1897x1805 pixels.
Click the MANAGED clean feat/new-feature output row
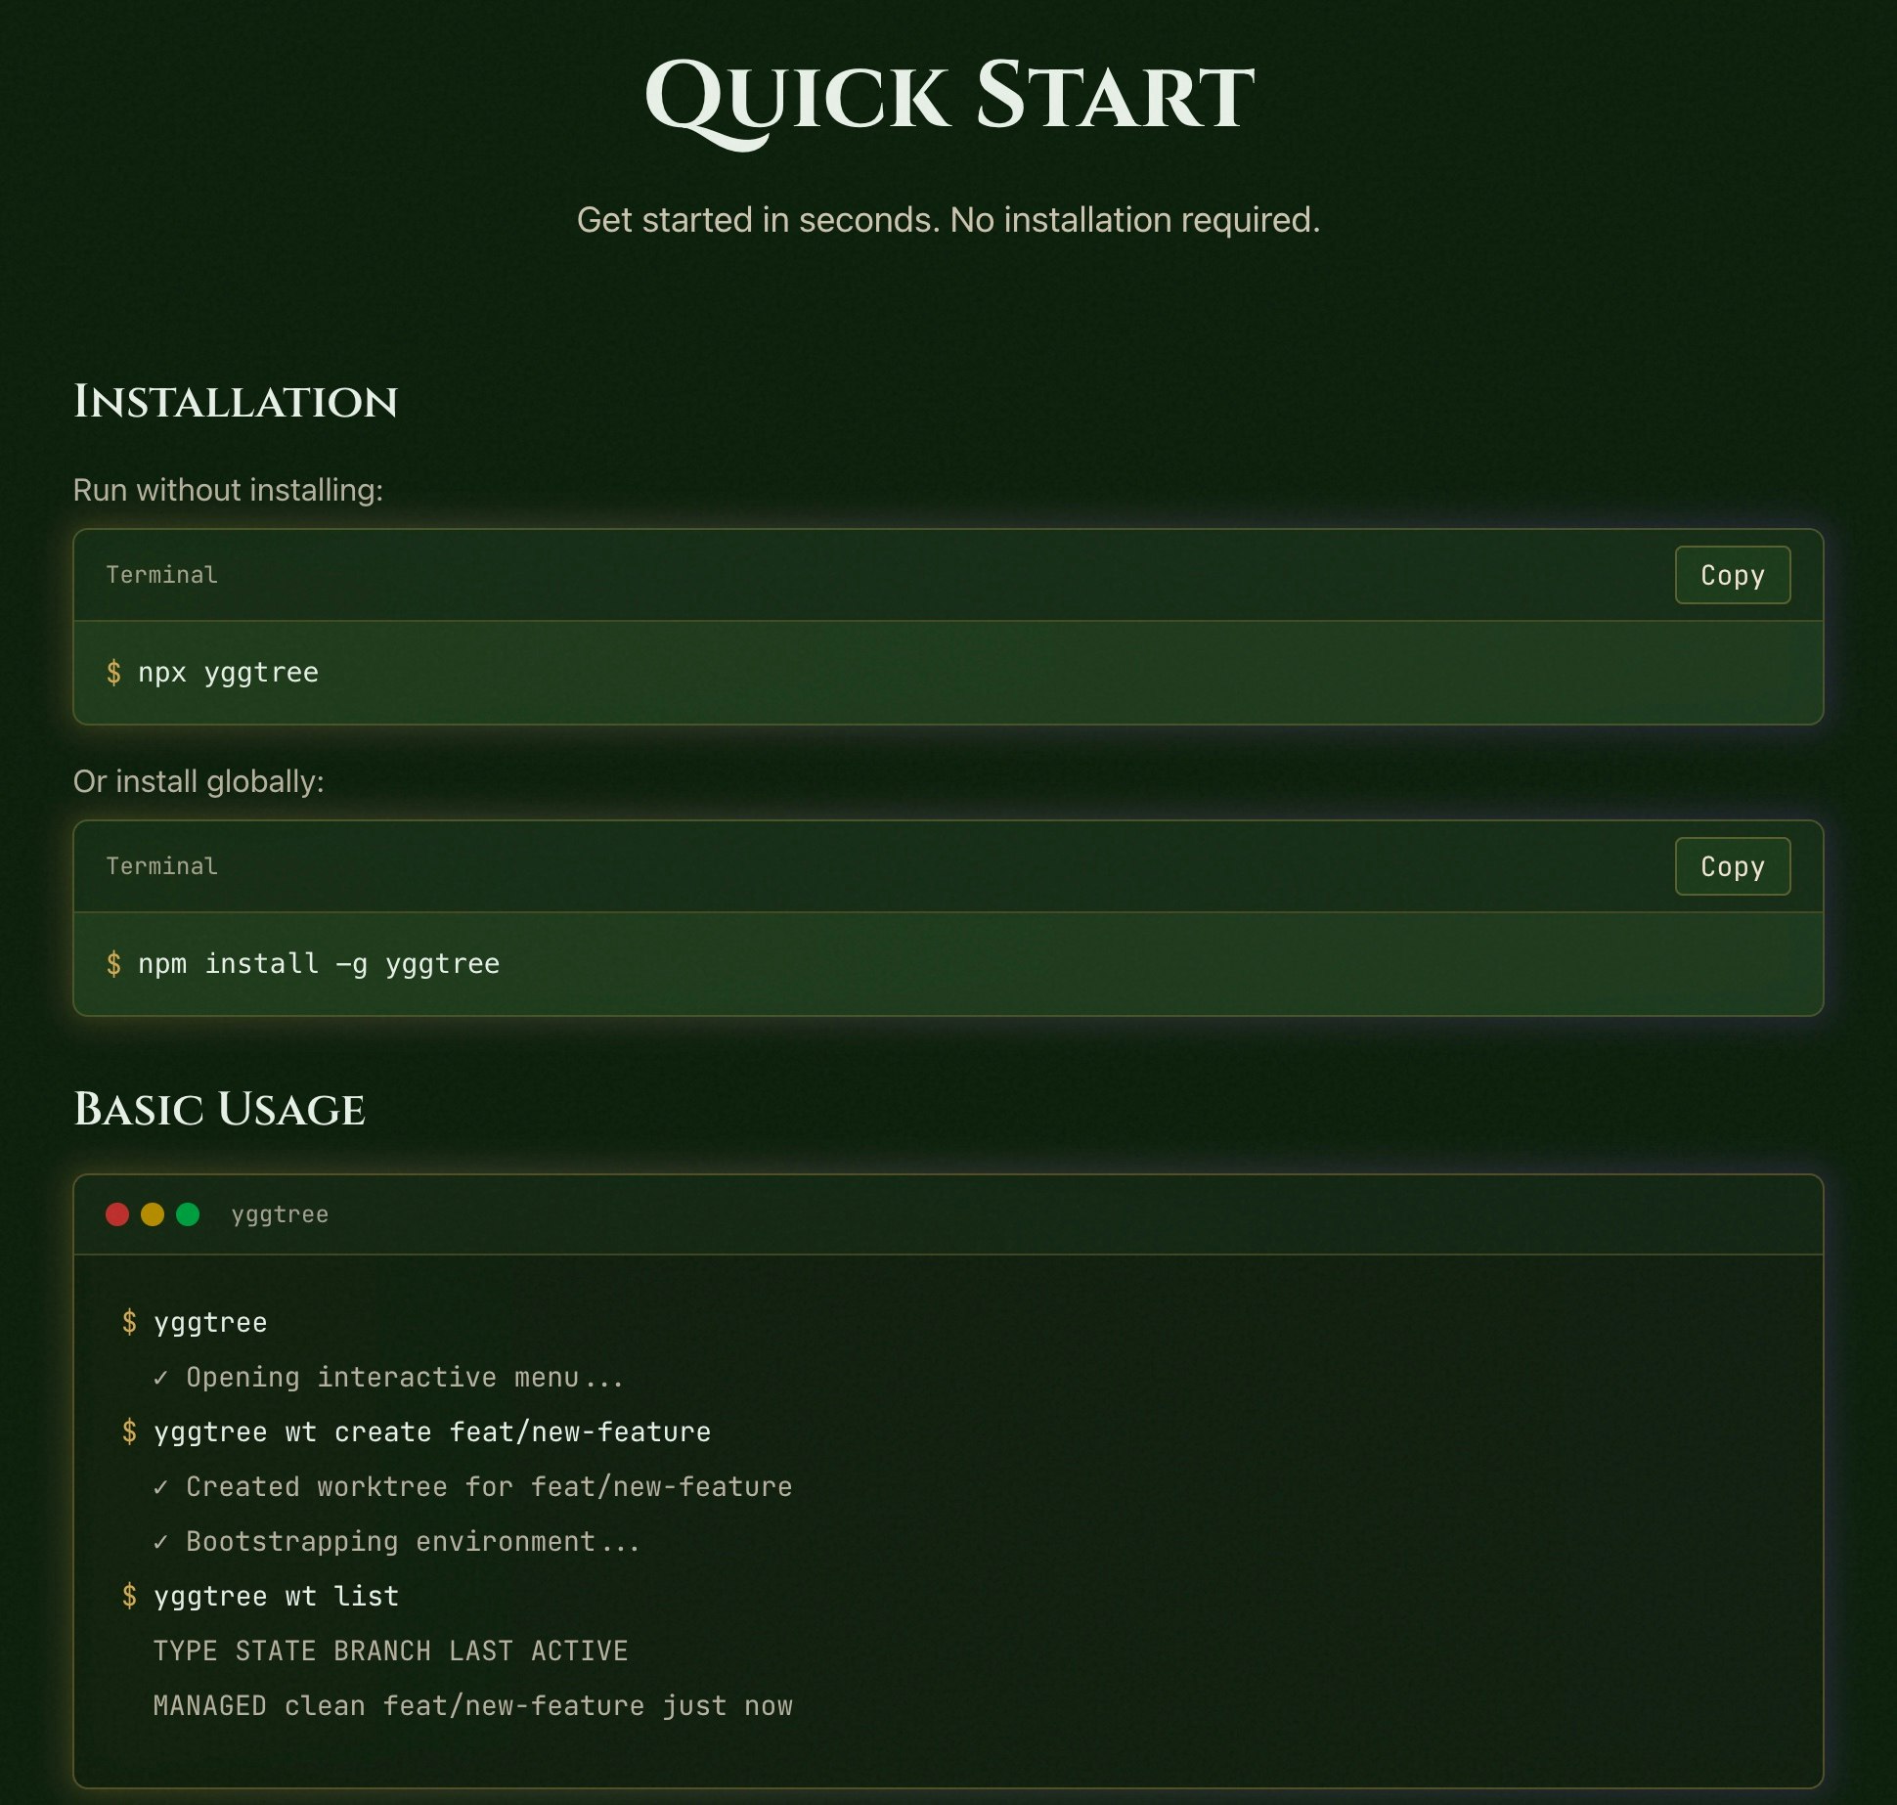tap(473, 1705)
